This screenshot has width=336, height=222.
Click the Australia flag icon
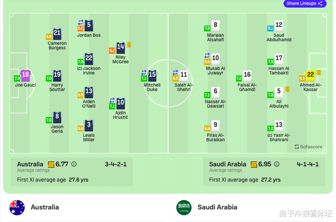pyautogui.click(x=17, y=208)
